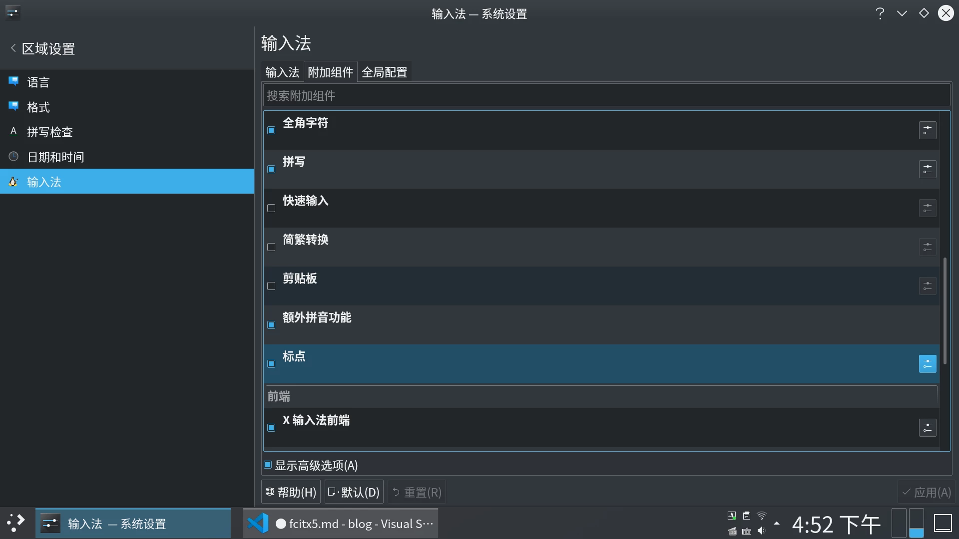This screenshot has height=539, width=959.
Task: Open configure button for X 输入法前端
Action: click(928, 428)
